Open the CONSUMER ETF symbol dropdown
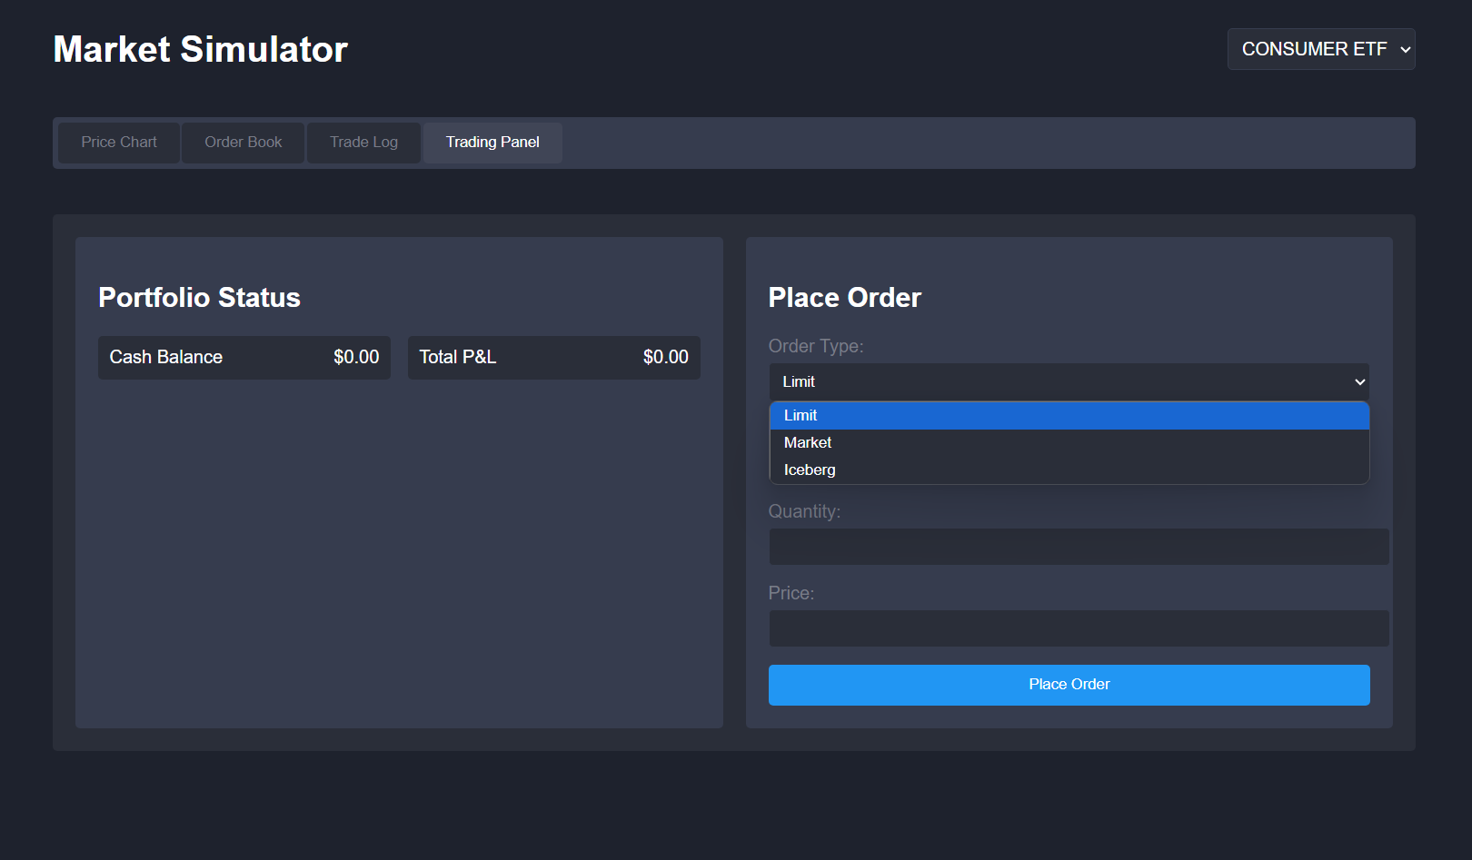This screenshot has height=860, width=1472. tap(1320, 49)
